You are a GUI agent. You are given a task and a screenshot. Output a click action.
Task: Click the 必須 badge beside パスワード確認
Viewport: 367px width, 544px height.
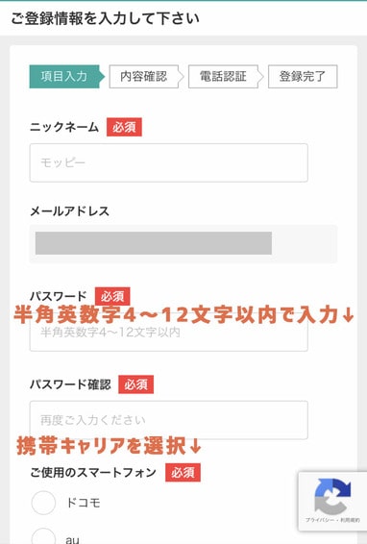pos(136,384)
